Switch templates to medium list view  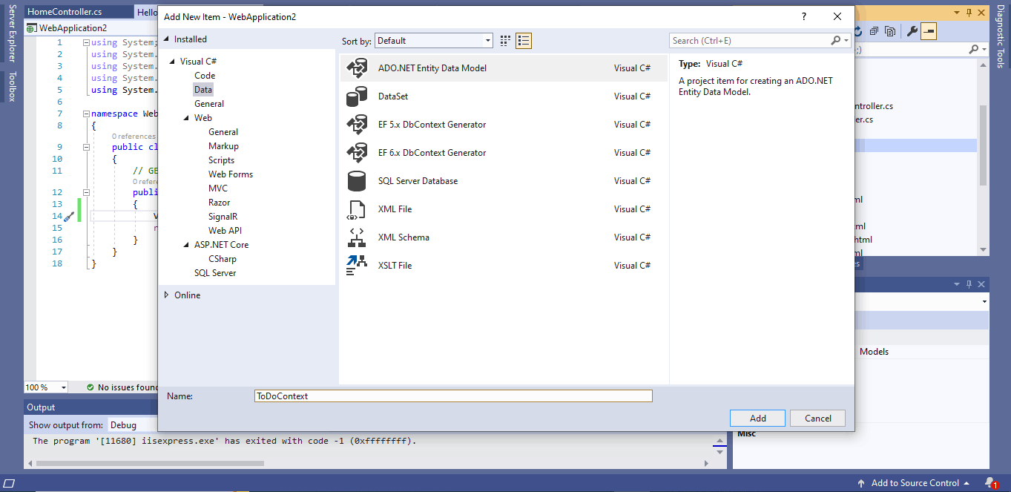(524, 41)
